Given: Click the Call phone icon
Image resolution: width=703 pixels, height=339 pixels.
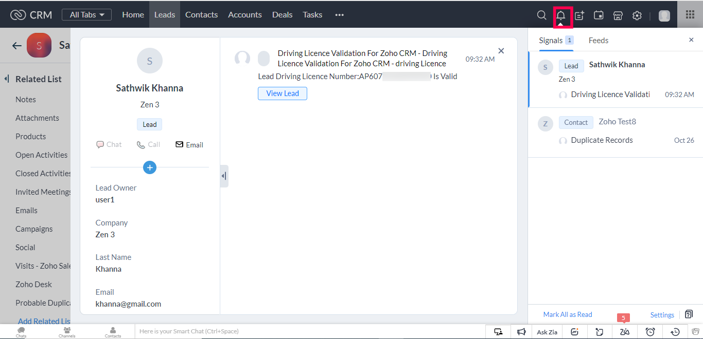Looking at the screenshot, I should click(148, 145).
